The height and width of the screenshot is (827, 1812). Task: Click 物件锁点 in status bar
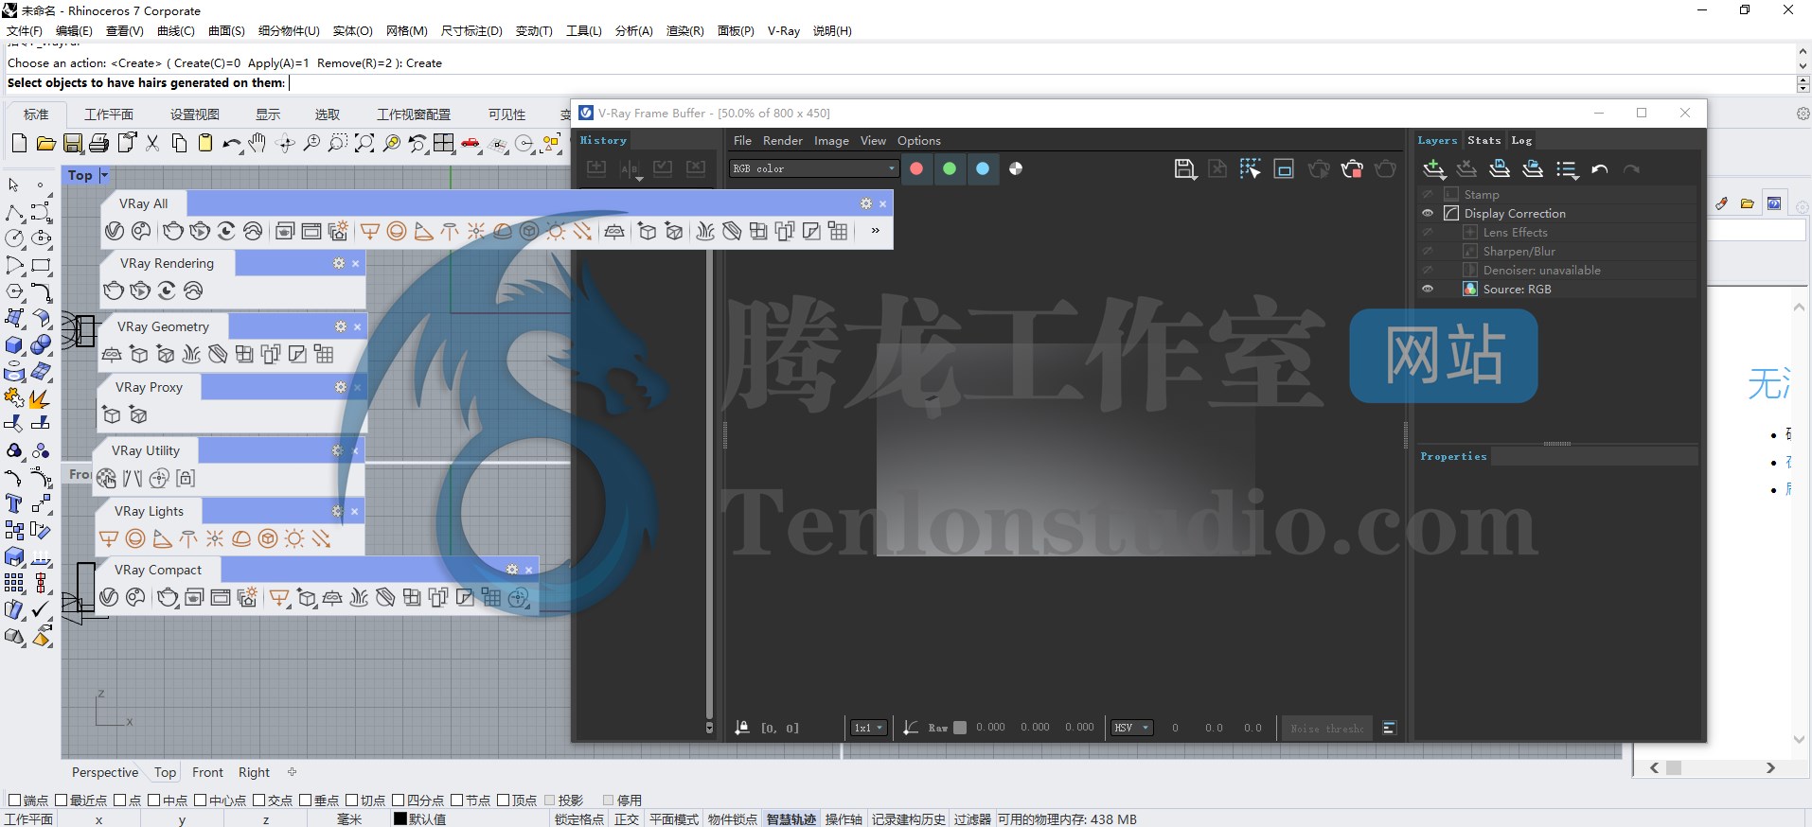(x=733, y=819)
